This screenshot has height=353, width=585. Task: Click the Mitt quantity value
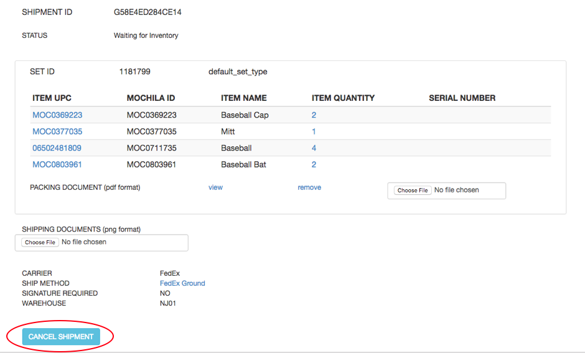click(314, 131)
